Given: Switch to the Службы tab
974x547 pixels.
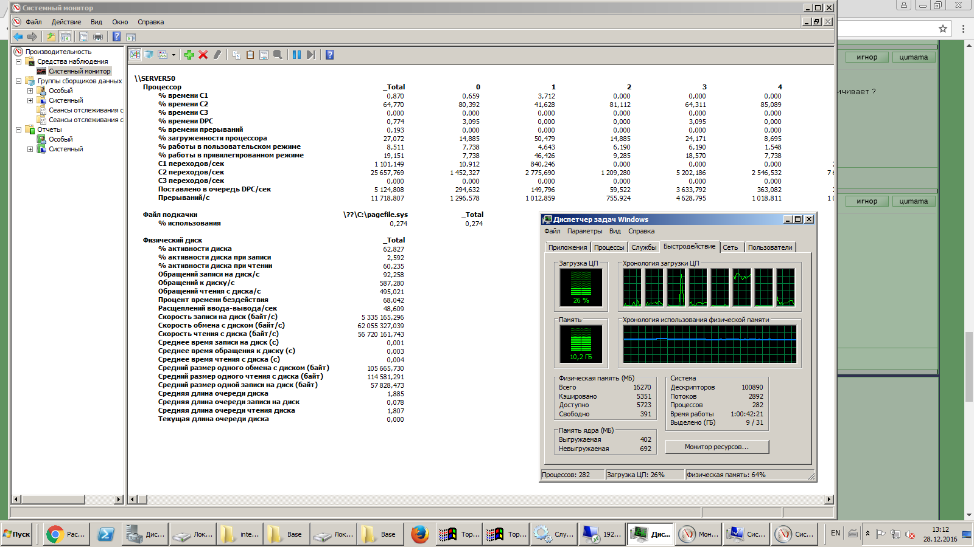Looking at the screenshot, I should coord(644,247).
